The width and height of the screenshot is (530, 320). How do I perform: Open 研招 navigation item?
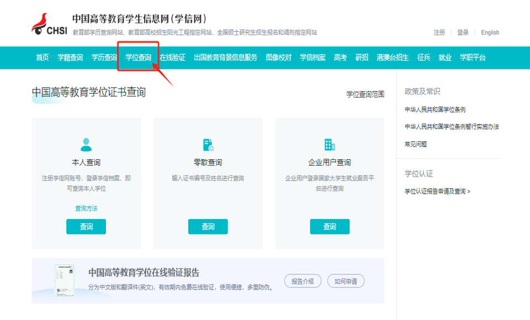(362, 57)
